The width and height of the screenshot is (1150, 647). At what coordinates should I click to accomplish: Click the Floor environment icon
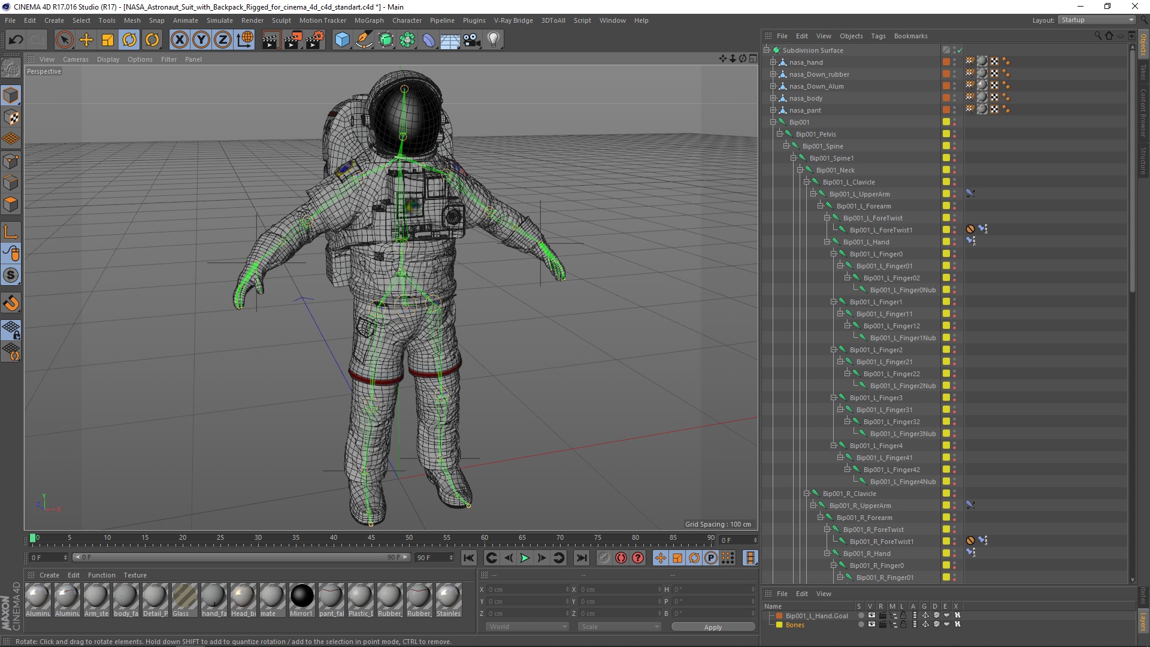pyautogui.click(x=450, y=40)
